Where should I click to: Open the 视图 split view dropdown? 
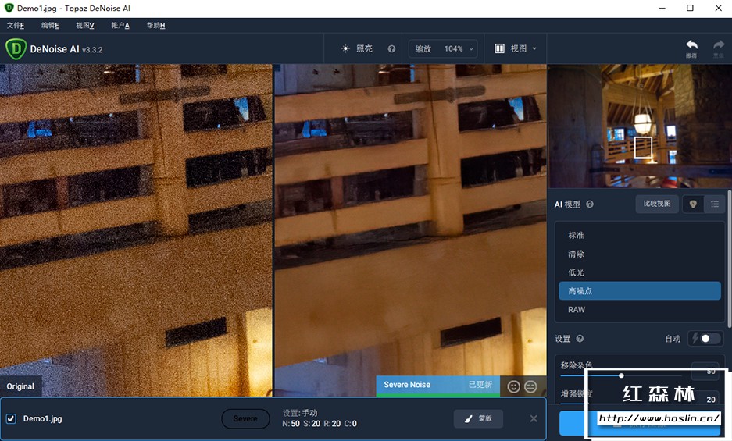515,48
